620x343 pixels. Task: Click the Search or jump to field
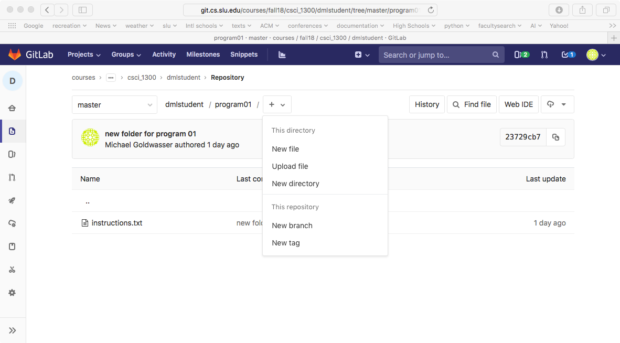coord(435,55)
